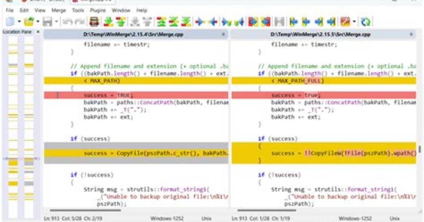Click Copy Left and Advance icon
The image size is (424, 222).
(239, 22)
